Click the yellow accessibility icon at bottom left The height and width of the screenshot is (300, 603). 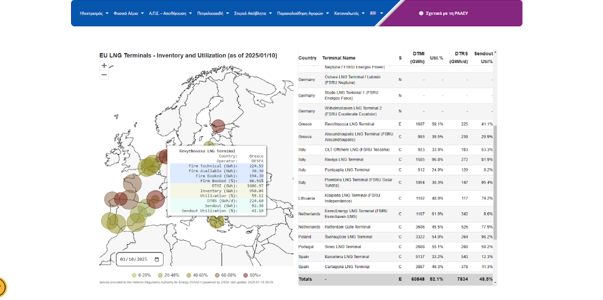pos(2,287)
